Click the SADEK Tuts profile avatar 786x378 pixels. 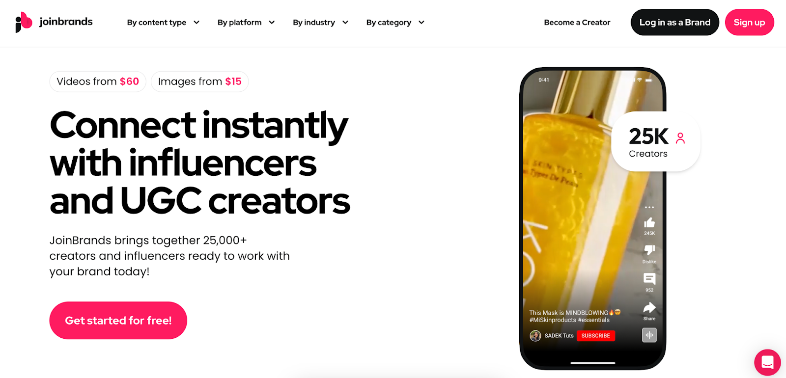tap(535, 336)
